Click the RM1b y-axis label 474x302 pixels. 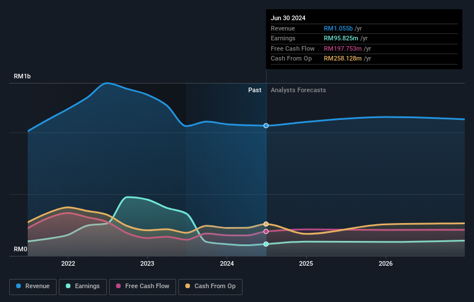click(22, 76)
